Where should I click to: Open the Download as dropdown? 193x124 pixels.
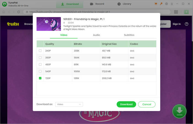[69, 104]
